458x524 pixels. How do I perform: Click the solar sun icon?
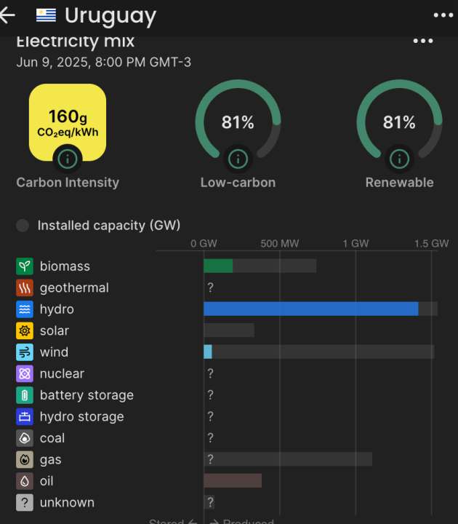pyautogui.click(x=25, y=330)
